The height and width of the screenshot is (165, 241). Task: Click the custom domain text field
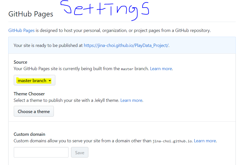pos(41,152)
